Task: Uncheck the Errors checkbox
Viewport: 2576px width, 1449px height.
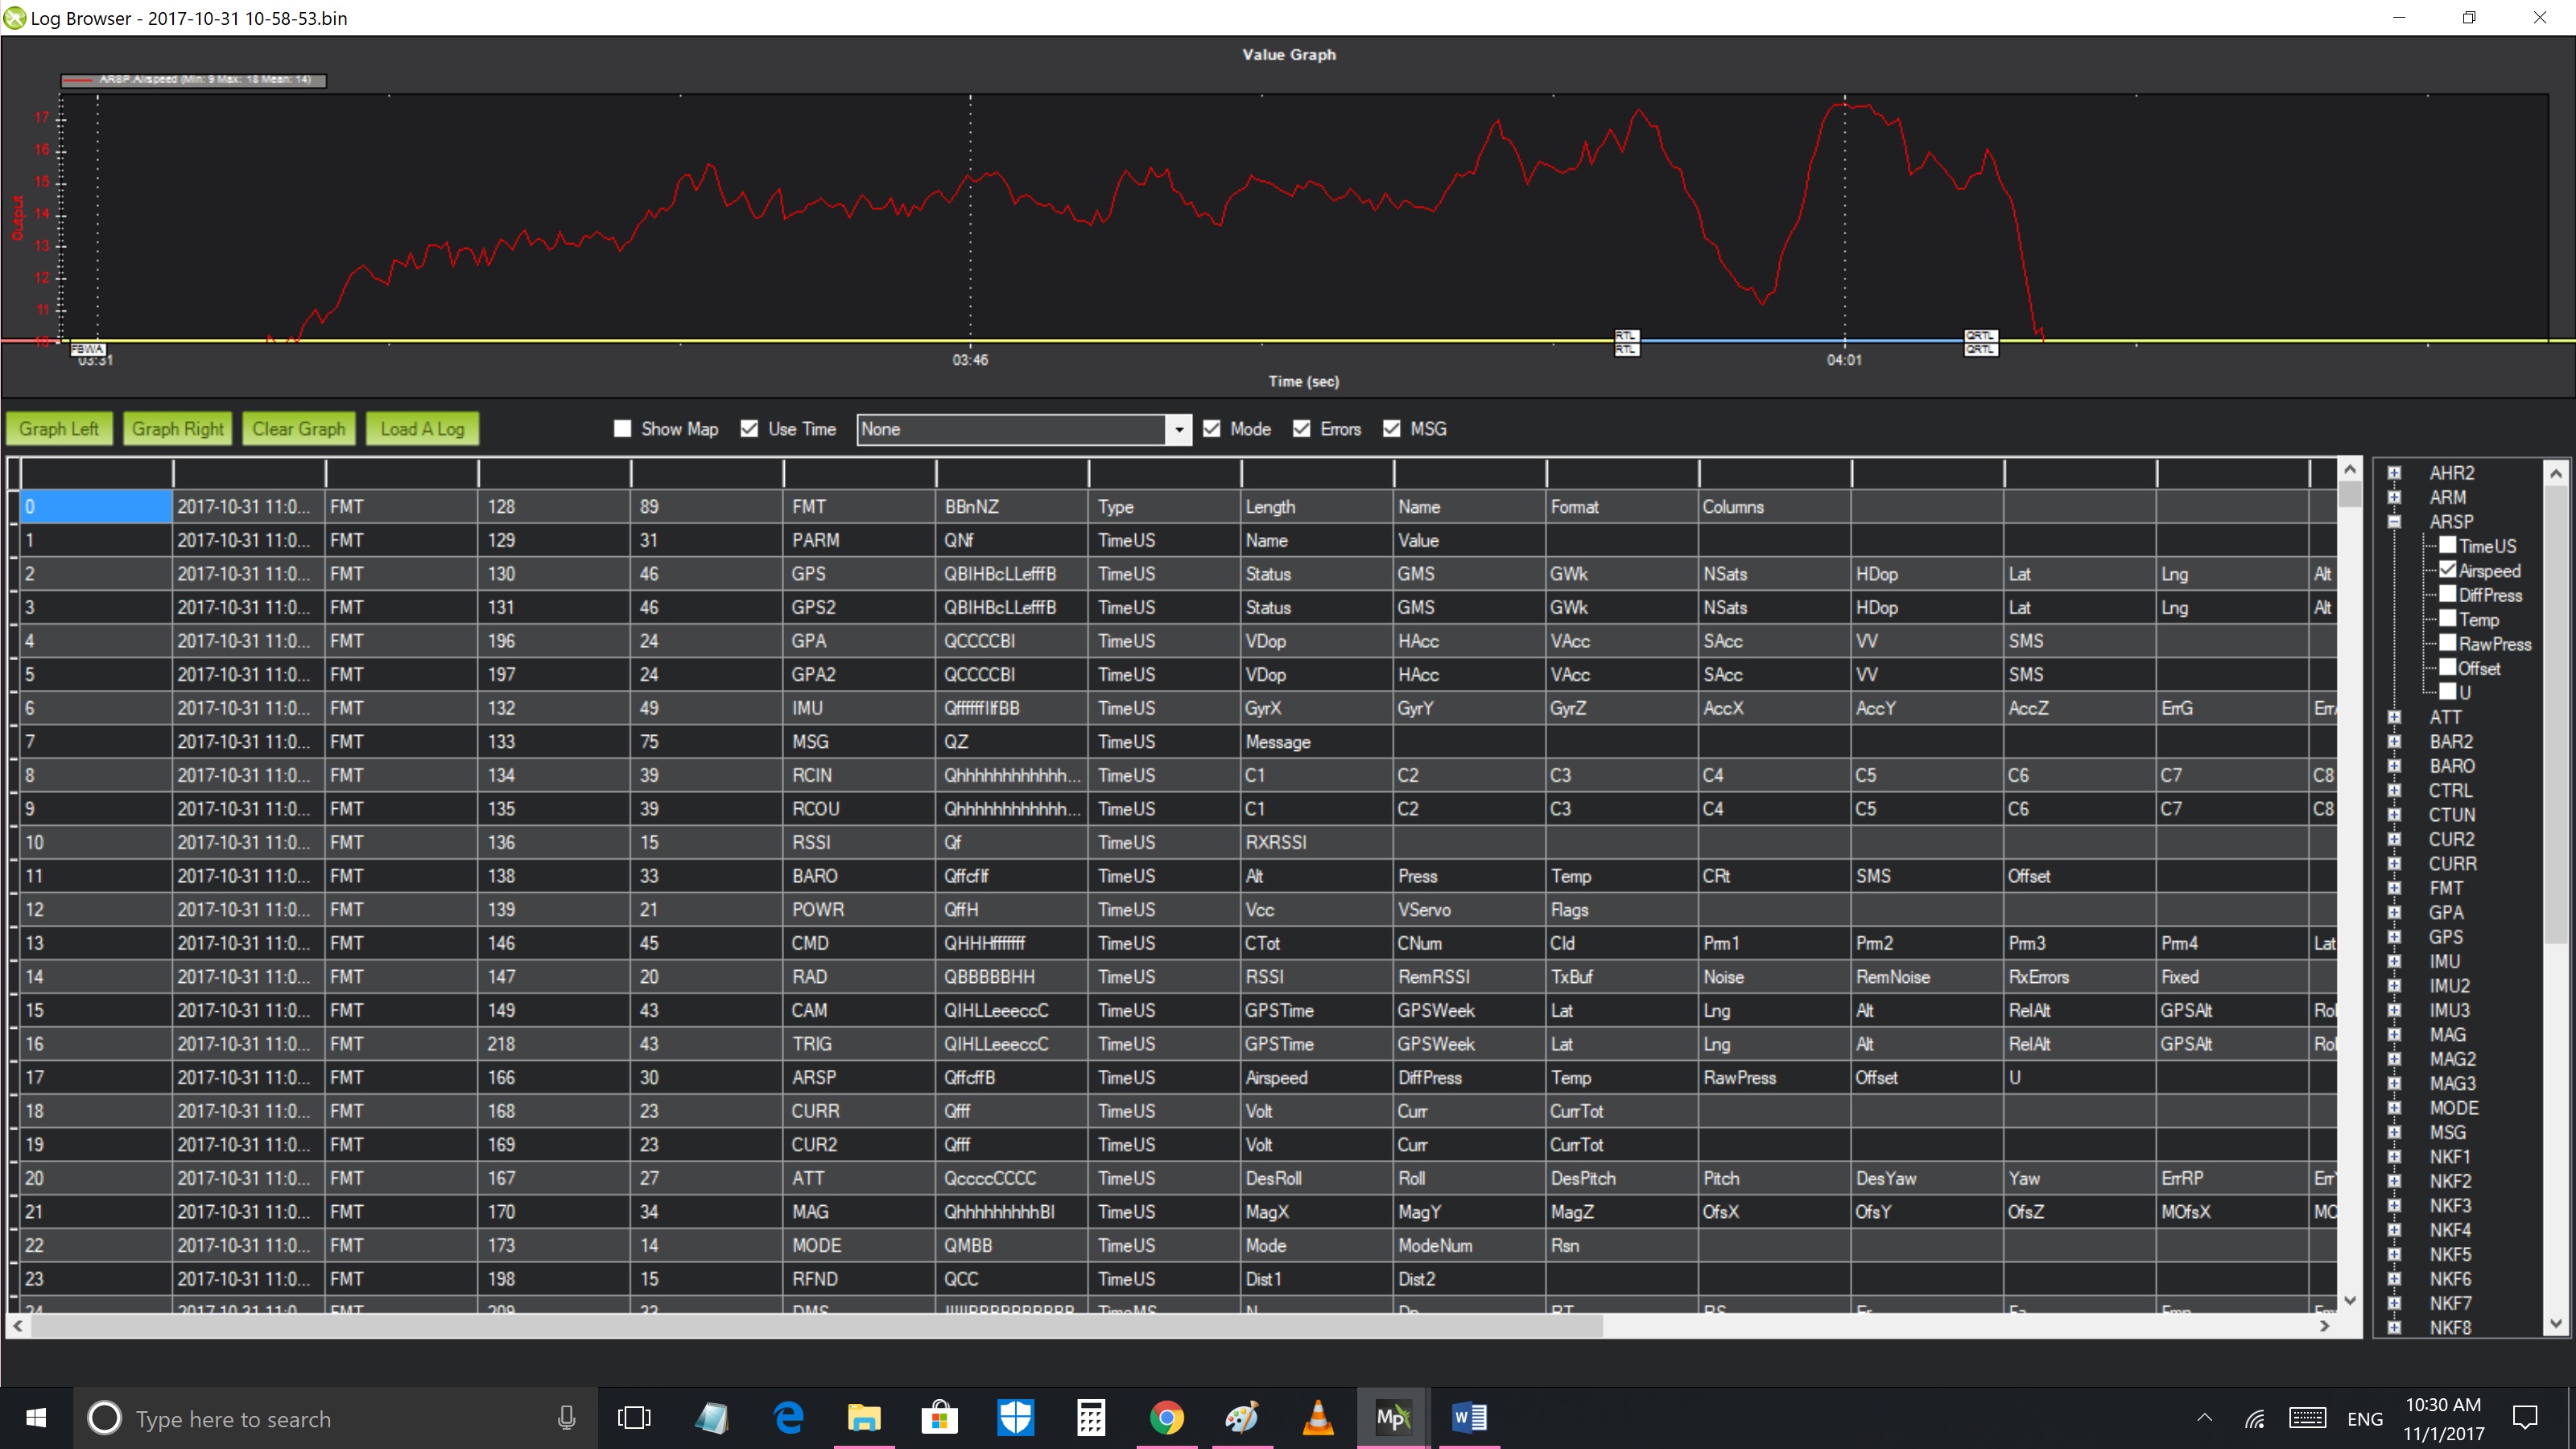Action: click(1302, 429)
